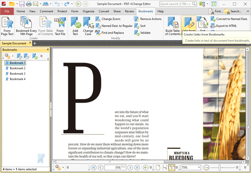Screen dimensions: 251x173
Task: Click Remove Actions
Action: [x=148, y=19]
